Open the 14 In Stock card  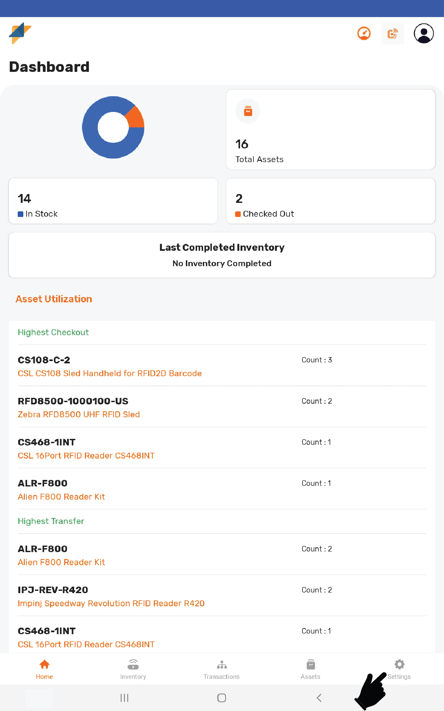113,201
